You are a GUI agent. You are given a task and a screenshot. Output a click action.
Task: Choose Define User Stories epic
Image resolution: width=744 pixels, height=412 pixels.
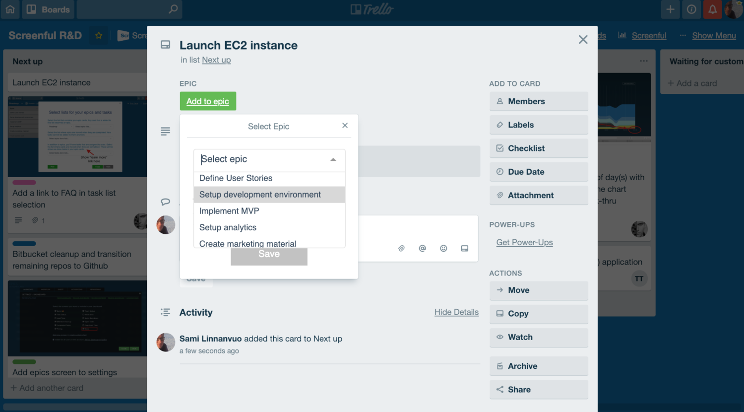click(269, 178)
